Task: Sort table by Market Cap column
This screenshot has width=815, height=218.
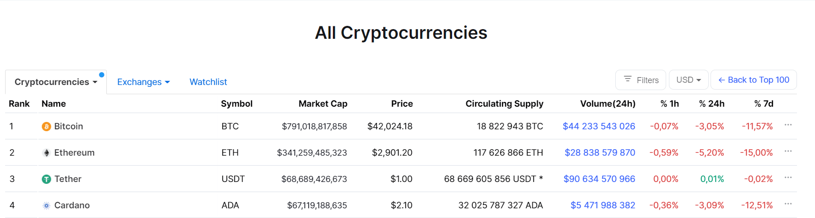Action: [x=323, y=104]
